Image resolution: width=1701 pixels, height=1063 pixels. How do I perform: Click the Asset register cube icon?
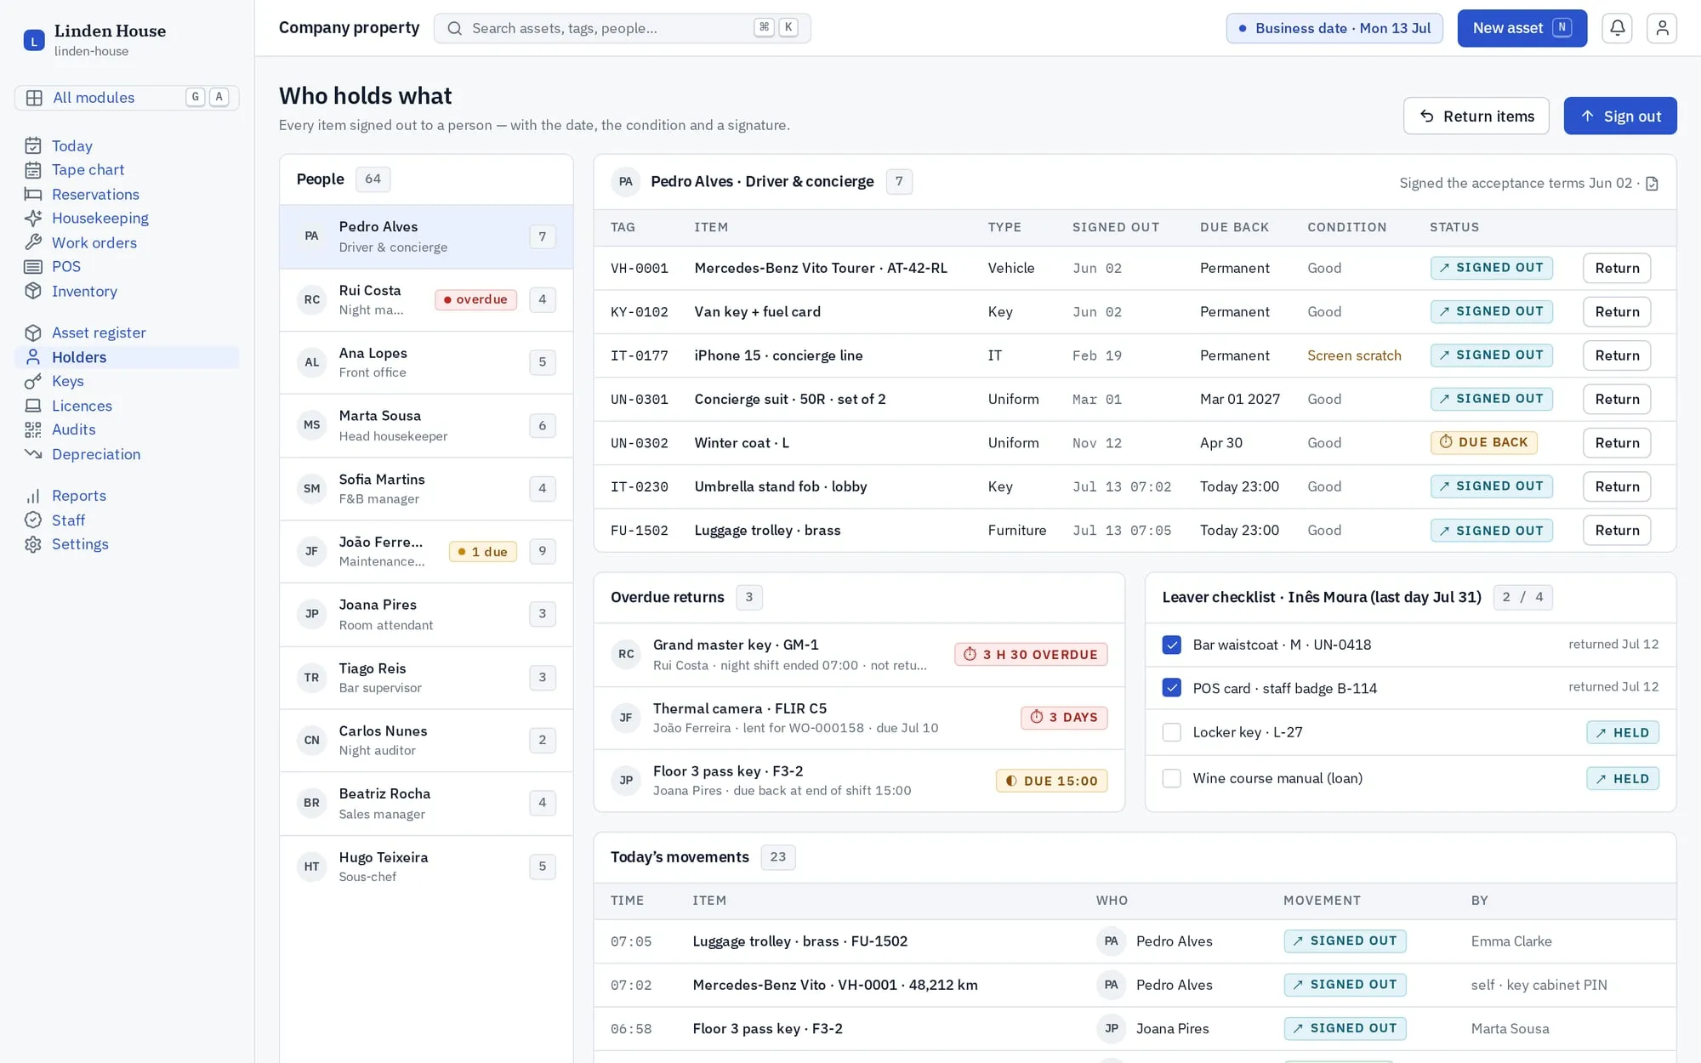tap(33, 333)
